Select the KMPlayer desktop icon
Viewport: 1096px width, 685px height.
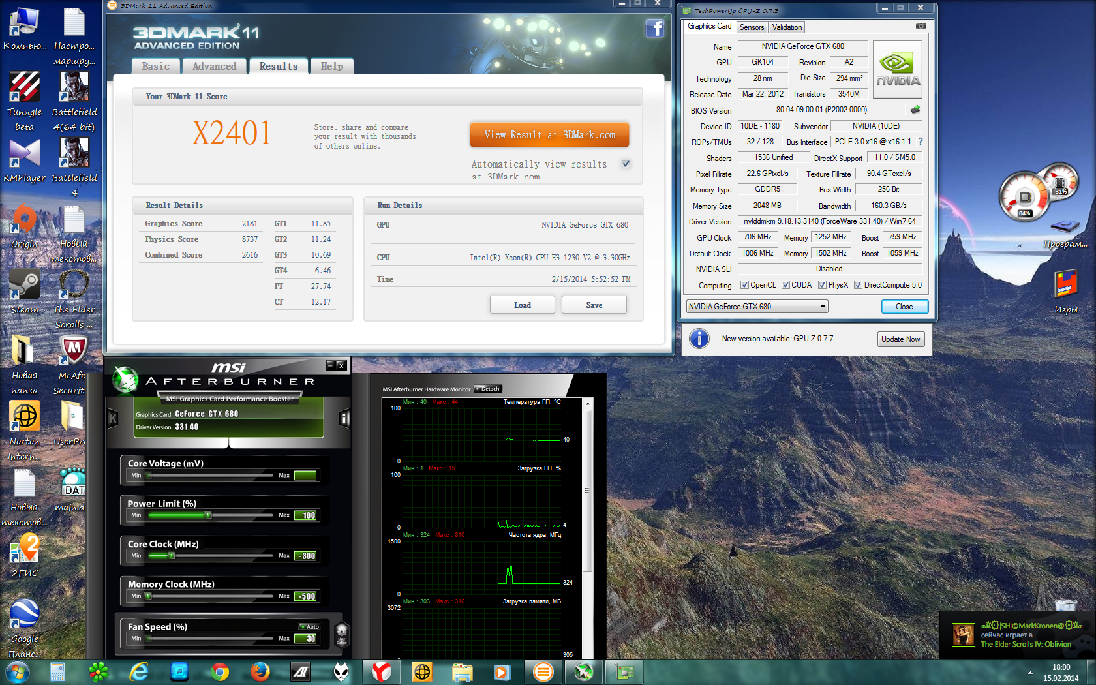[x=24, y=160]
